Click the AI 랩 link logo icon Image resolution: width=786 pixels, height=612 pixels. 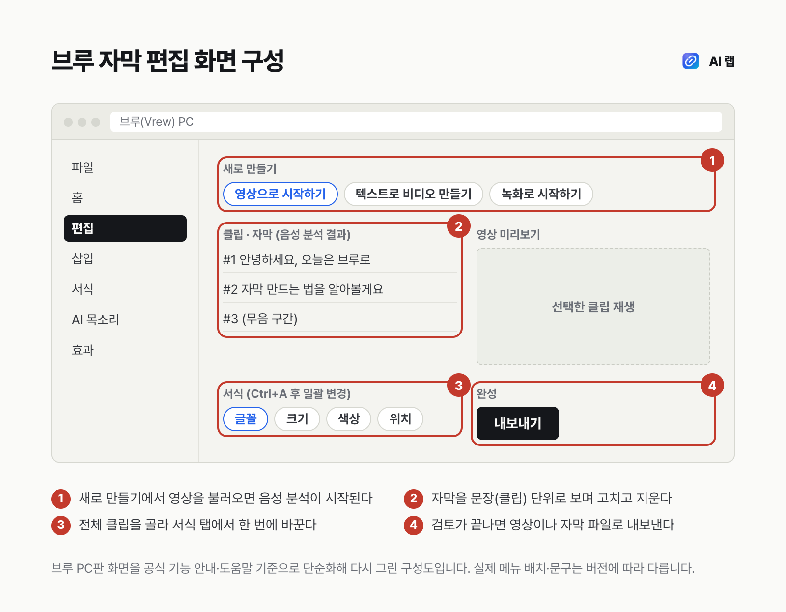click(x=690, y=61)
